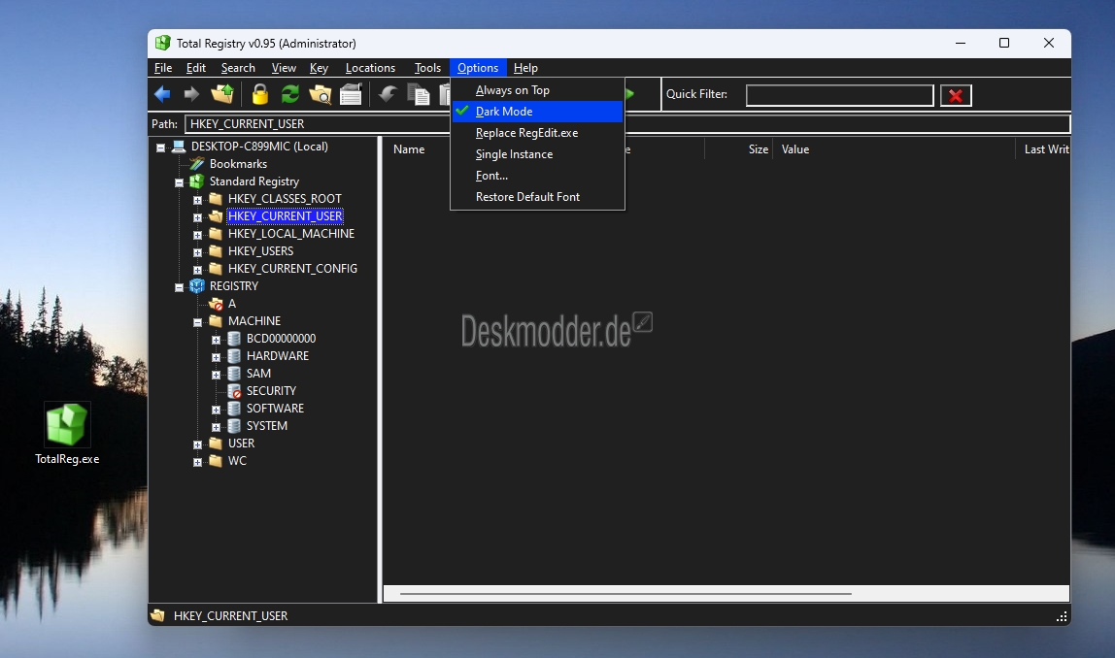Click the blocked SECURITY hive icon
The height and width of the screenshot is (658, 1115).
[x=235, y=391]
